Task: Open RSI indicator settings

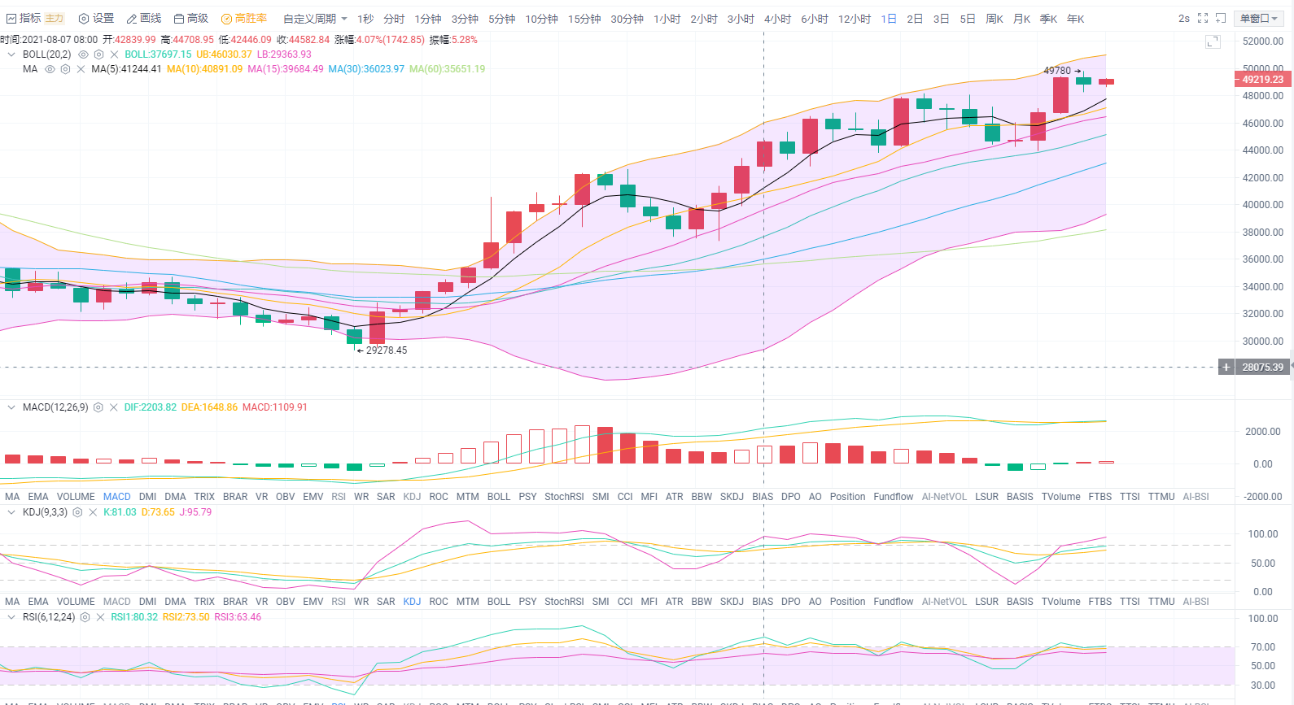Action: click(x=85, y=617)
